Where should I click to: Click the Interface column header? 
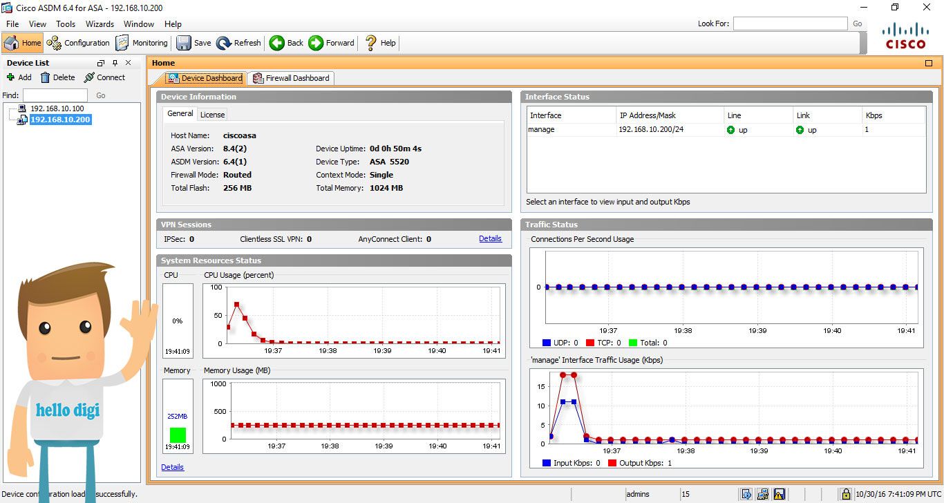coord(572,115)
